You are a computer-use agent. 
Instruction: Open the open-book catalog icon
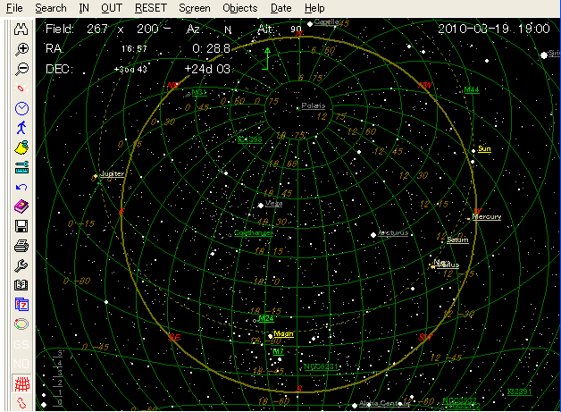[x=21, y=285]
